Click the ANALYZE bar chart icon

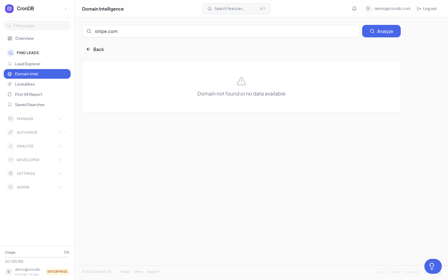pos(11,146)
